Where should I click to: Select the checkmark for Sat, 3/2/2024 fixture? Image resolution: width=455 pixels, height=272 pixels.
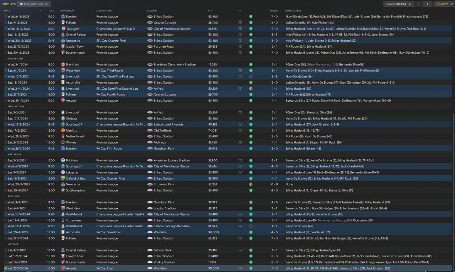tap(6, 113)
